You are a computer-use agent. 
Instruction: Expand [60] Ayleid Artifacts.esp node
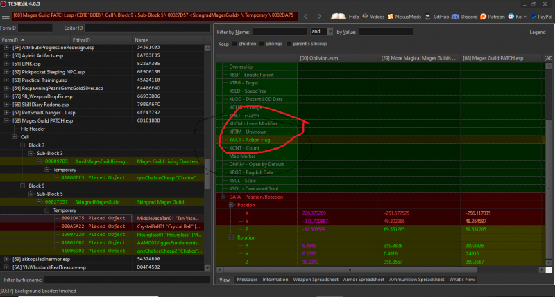coord(6,55)
